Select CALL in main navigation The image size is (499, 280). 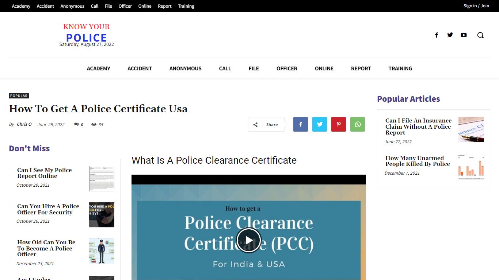225,69
